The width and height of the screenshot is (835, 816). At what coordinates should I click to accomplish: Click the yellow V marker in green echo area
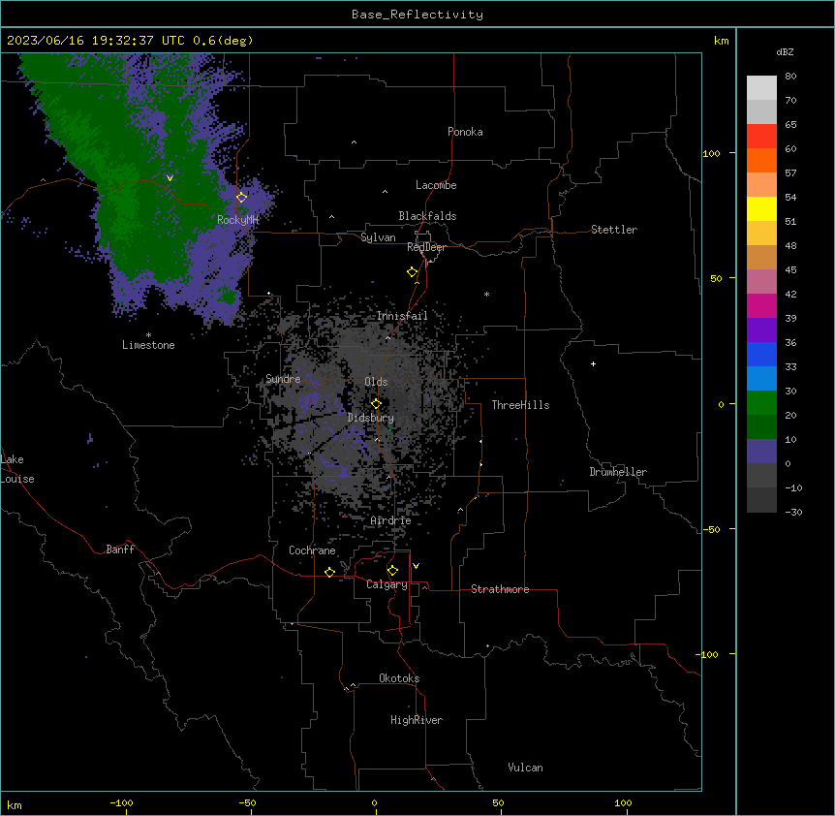[170, 178]
